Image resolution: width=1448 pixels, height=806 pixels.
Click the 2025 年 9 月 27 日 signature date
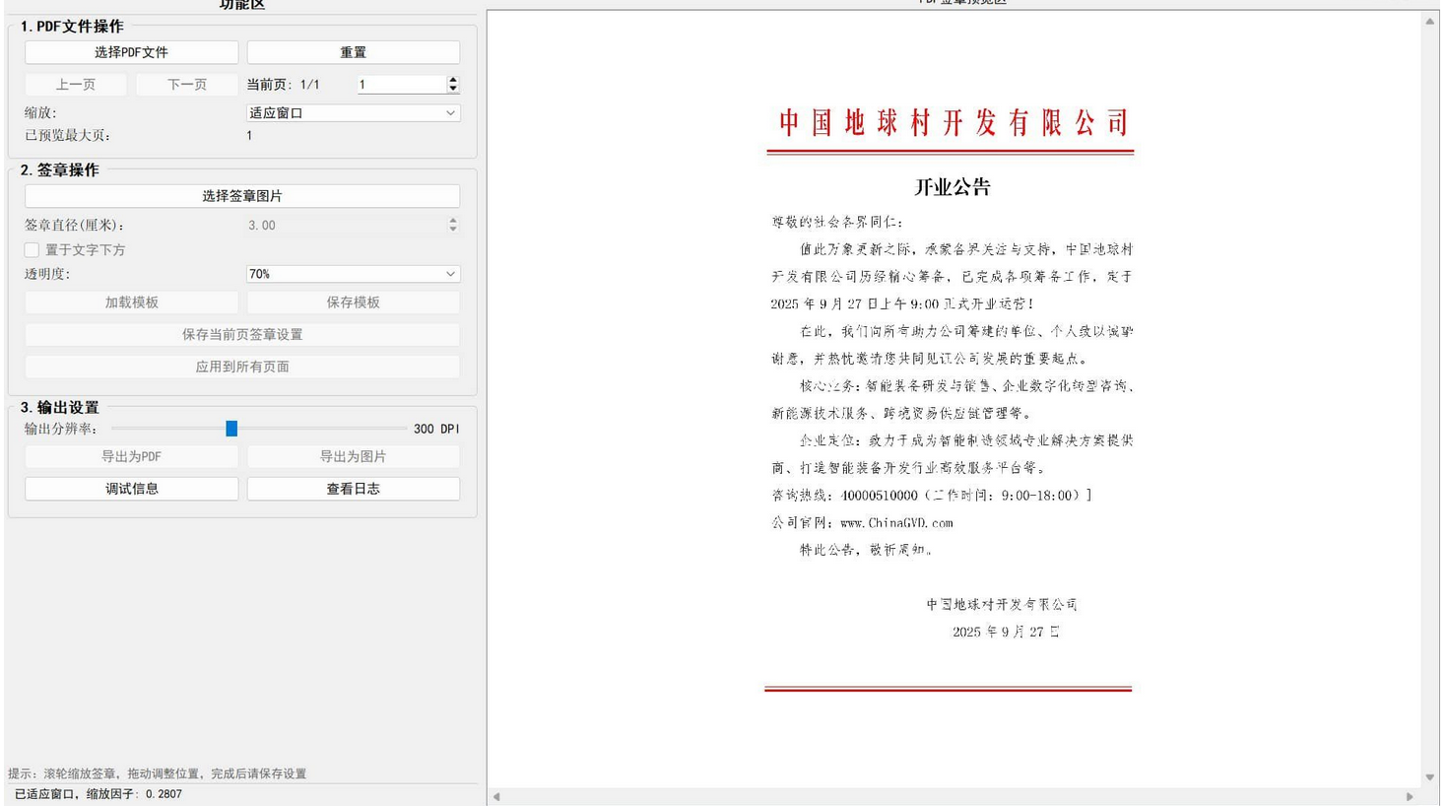(1006, 632)
